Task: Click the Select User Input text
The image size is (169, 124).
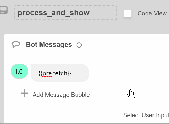Action: pos(146,115)
